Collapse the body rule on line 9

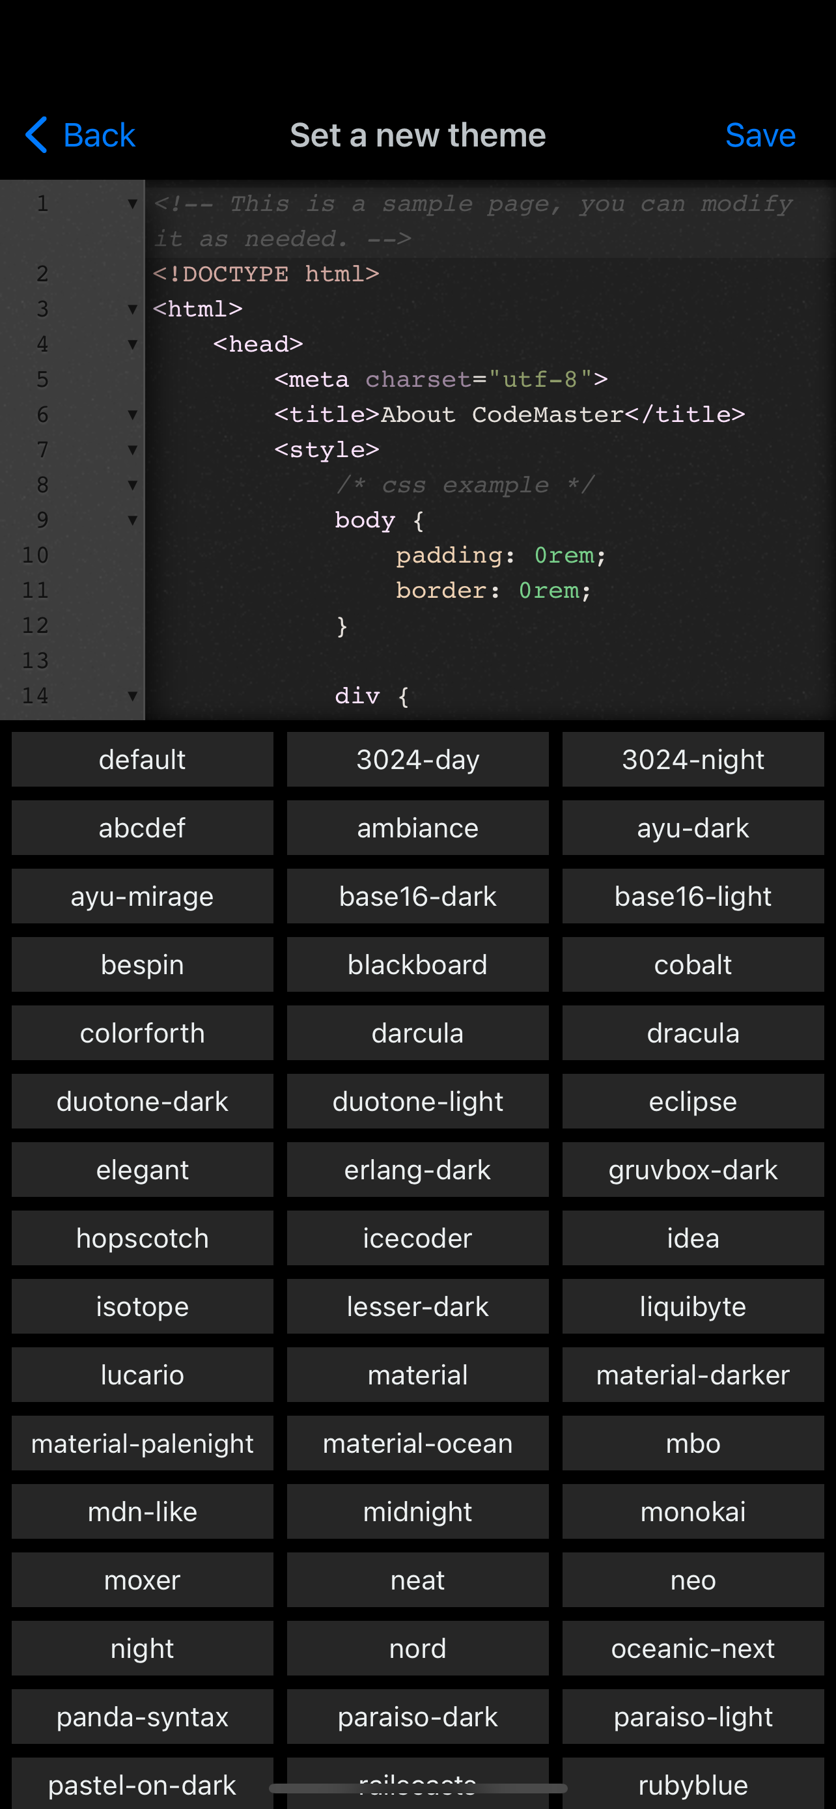point(132,520)
